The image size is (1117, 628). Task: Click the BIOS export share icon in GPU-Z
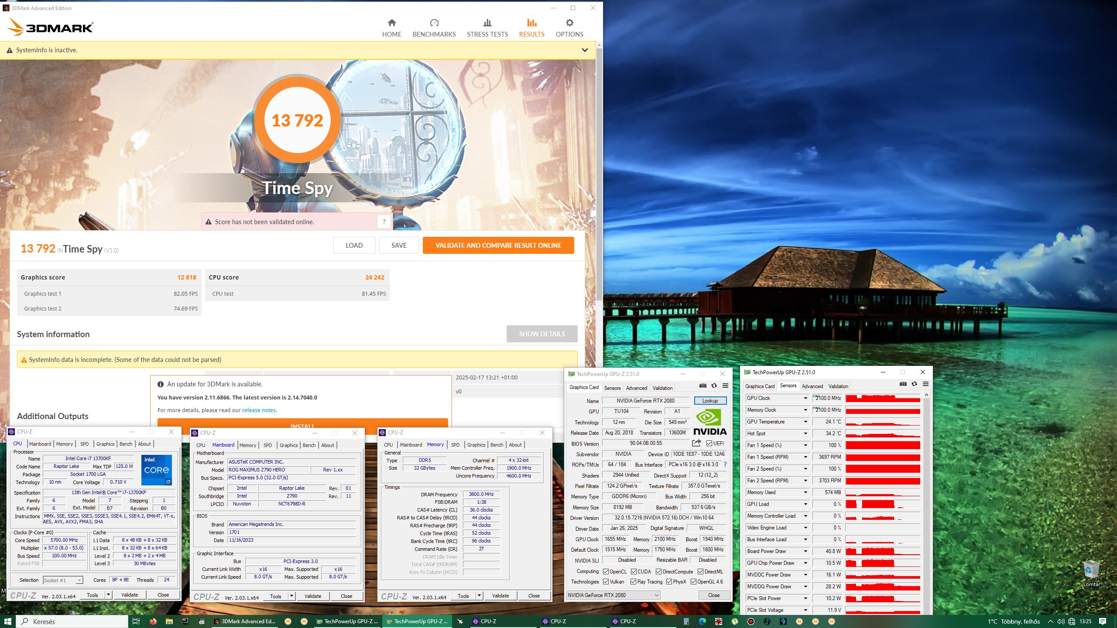click(696, 443)
